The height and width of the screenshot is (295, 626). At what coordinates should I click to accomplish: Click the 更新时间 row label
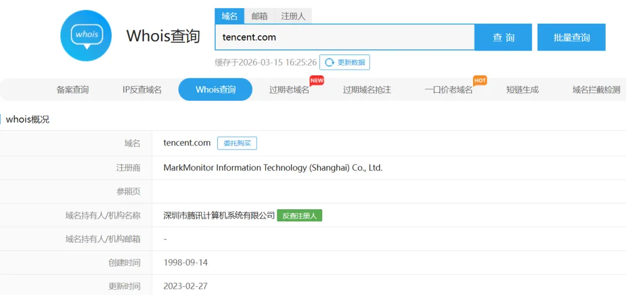(x=125, y=286)
